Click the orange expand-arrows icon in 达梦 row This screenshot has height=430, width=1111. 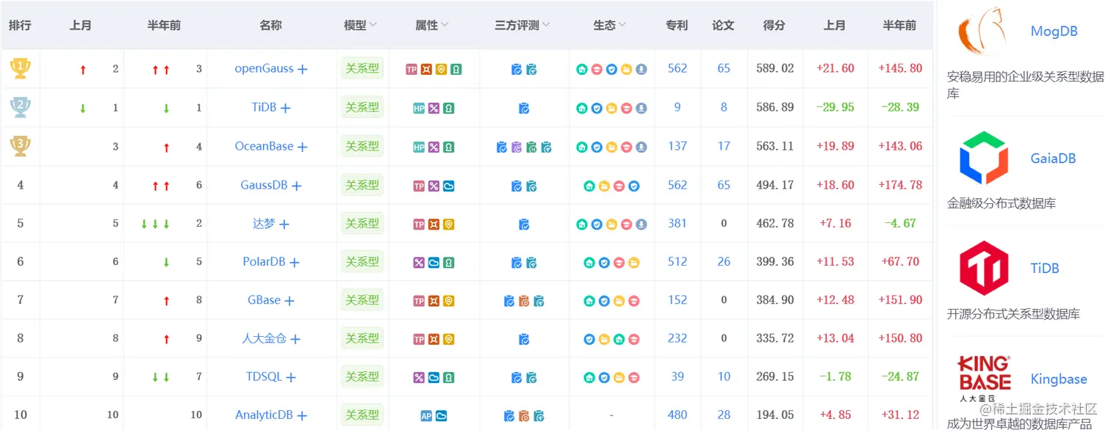[434, 225]
